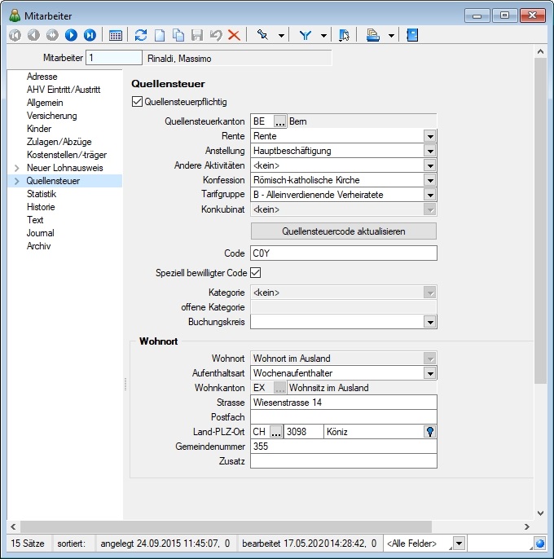Click the Zusatz input field
Image resolution: width=554 pixels, height=559 pixels.
tap(344, 461)
